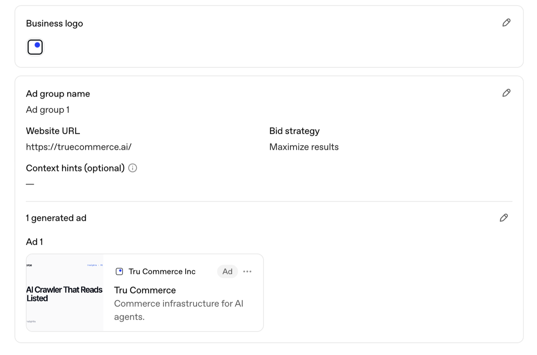
Task: Edit Ad group name pencil icon
Action: pyautogui.click(x=506, y=93)
